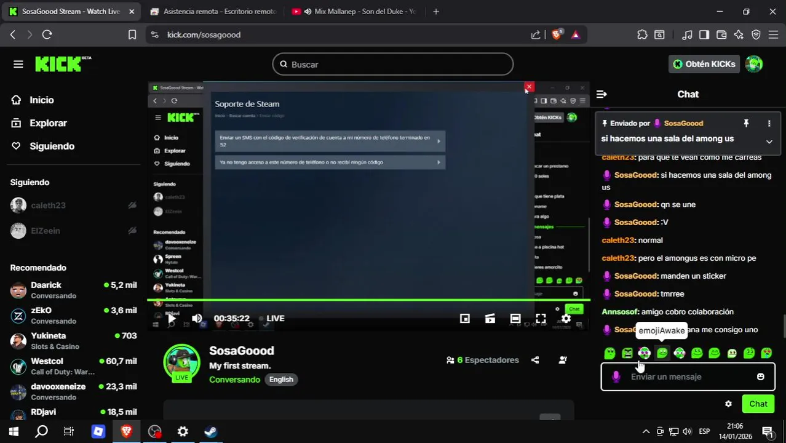786x443 pixels.
Task: Open pinned message three-dot options
Action: (769, 123)
